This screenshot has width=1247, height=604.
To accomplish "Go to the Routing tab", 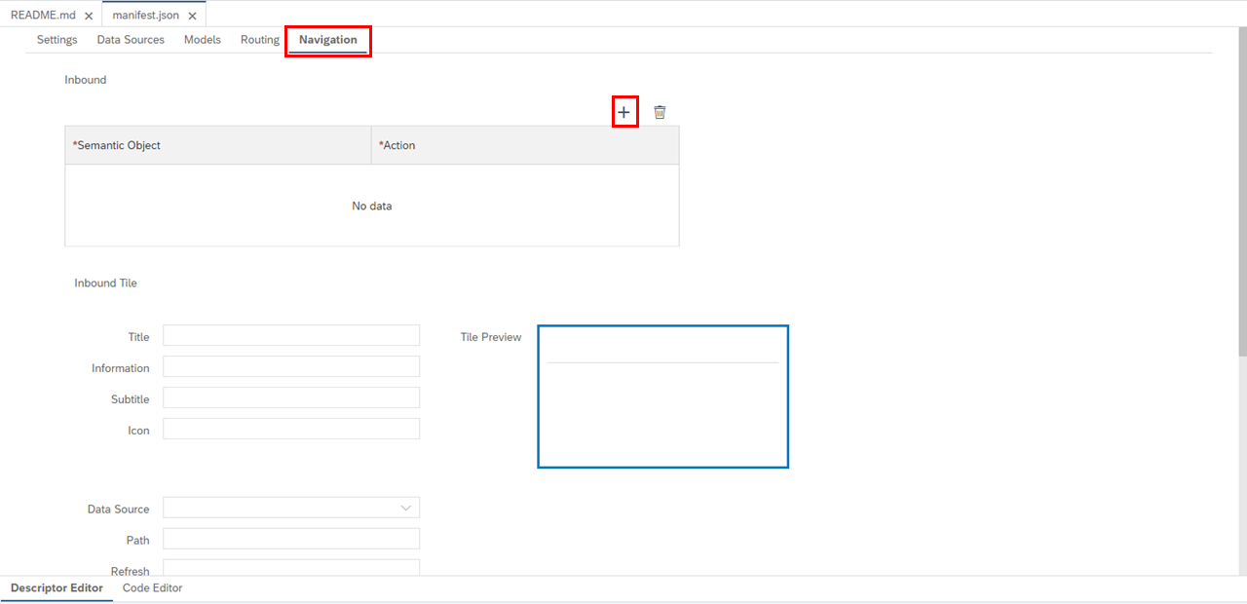I will coord(260,40).
